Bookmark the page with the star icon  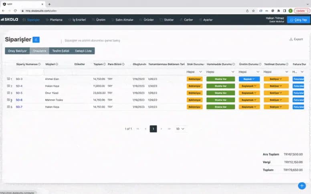click(253, 11)
